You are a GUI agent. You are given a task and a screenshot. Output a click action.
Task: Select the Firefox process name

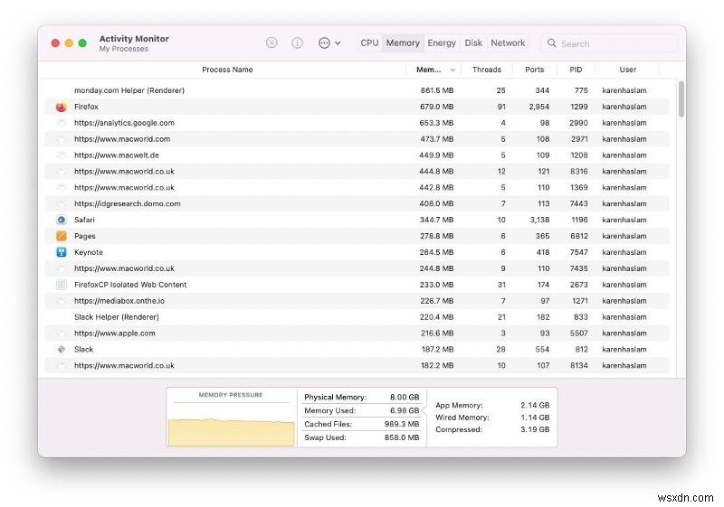click(86, 107)
